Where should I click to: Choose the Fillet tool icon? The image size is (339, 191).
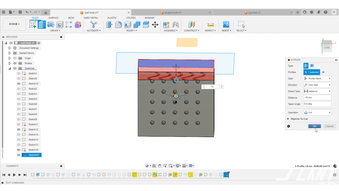pos(119,25)
